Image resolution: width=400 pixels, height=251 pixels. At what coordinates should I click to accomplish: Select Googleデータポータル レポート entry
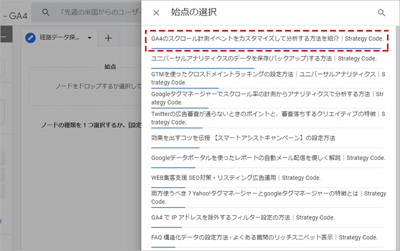[x=267, y=158]
